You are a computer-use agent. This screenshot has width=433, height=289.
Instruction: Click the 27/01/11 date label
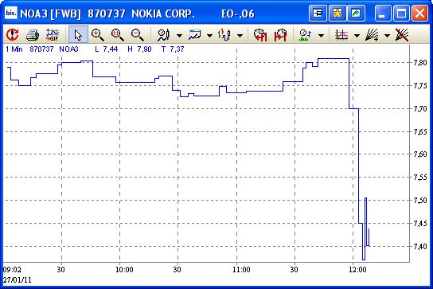click(x=18, y=280)
